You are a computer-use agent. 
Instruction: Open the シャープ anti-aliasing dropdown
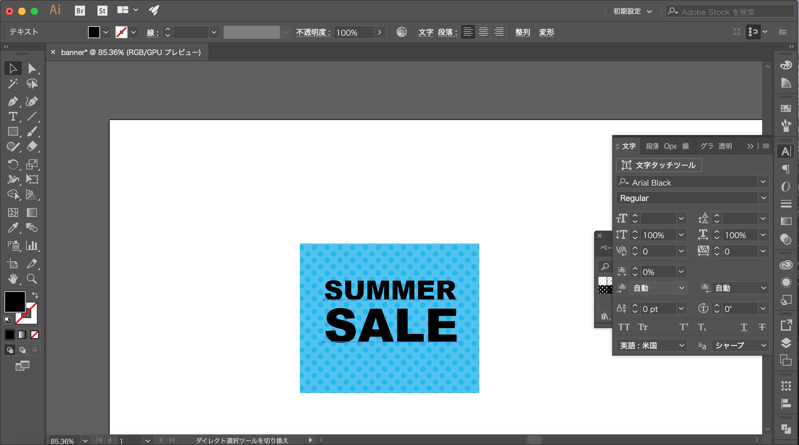(740, 345)
